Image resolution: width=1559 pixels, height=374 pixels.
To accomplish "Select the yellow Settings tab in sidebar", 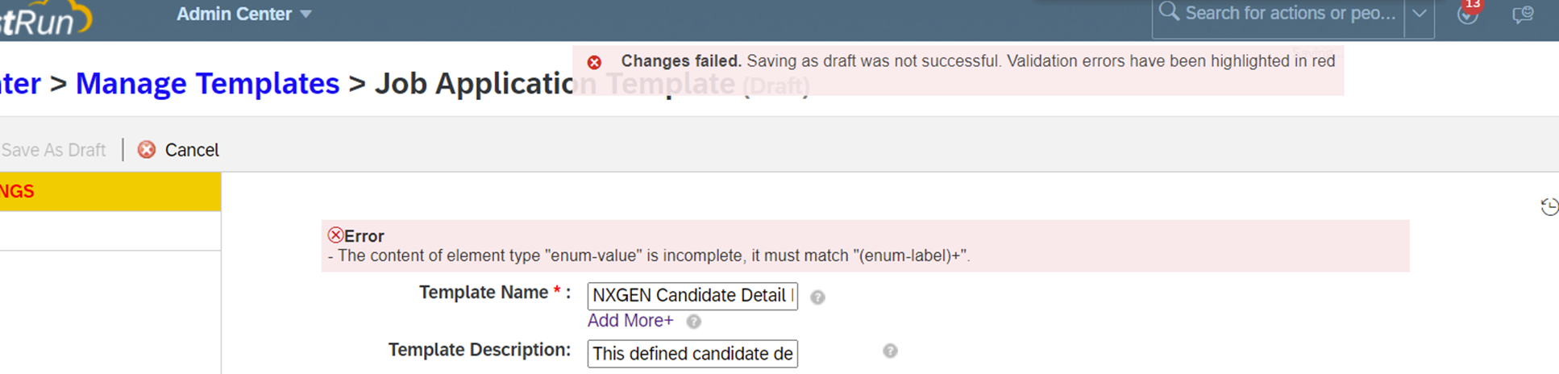I will (110, 192).
